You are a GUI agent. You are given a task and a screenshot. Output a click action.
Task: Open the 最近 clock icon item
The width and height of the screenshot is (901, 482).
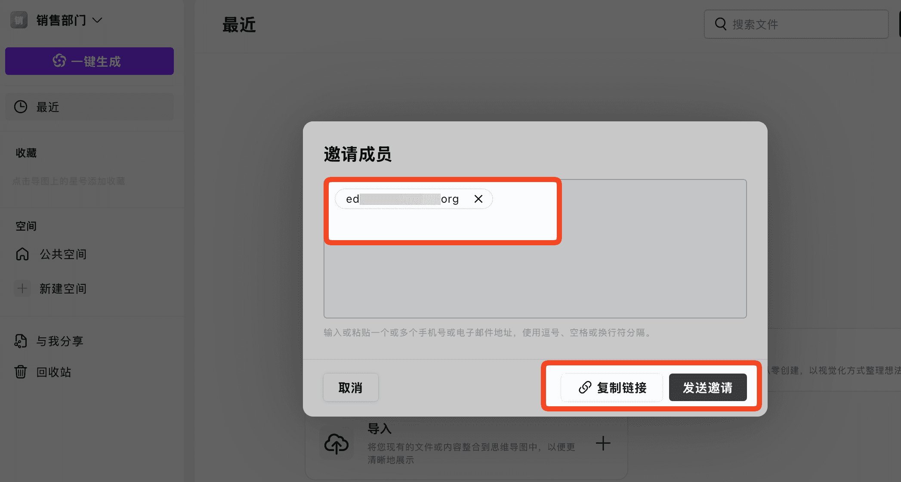(21, 107)
